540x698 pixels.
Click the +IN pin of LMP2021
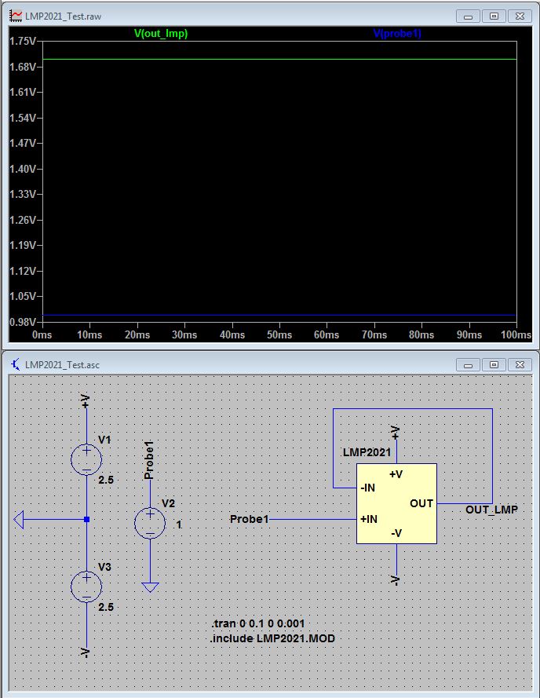click(x=369, y=519)
